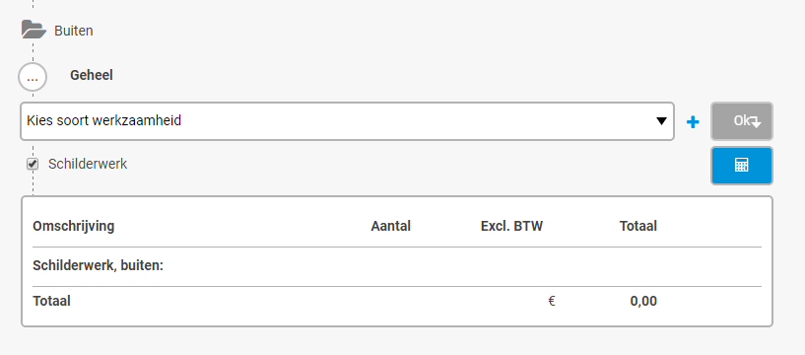Click the Excl. BTW column header
The image size is (805, 355).
coord(511,226)
